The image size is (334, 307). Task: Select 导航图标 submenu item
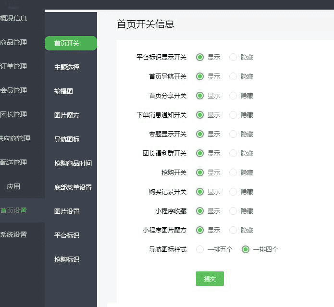click(67, 140)
